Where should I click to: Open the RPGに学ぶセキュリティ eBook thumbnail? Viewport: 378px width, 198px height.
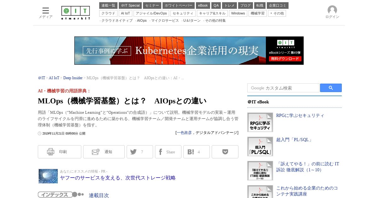pos(260,122)
